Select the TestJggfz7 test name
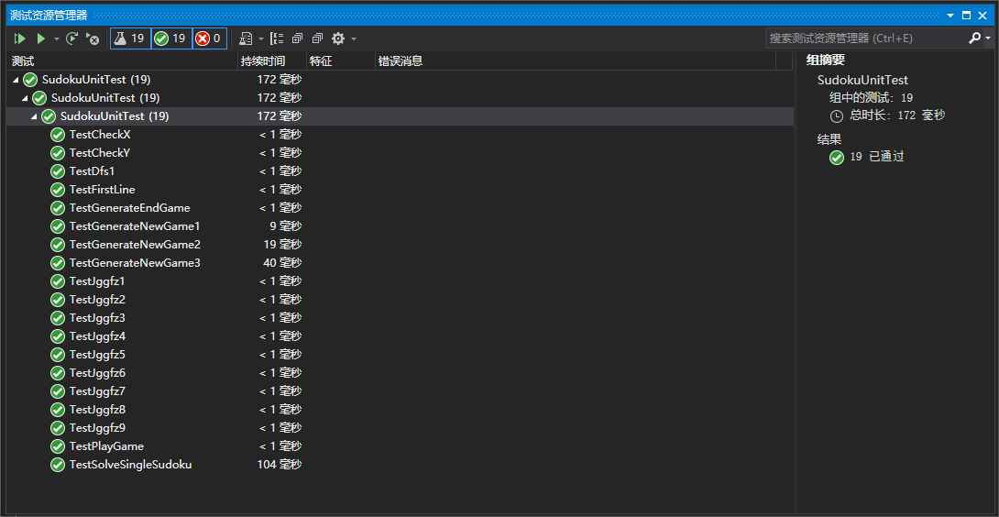The image size is (999, 517). (x=97, y=391)
